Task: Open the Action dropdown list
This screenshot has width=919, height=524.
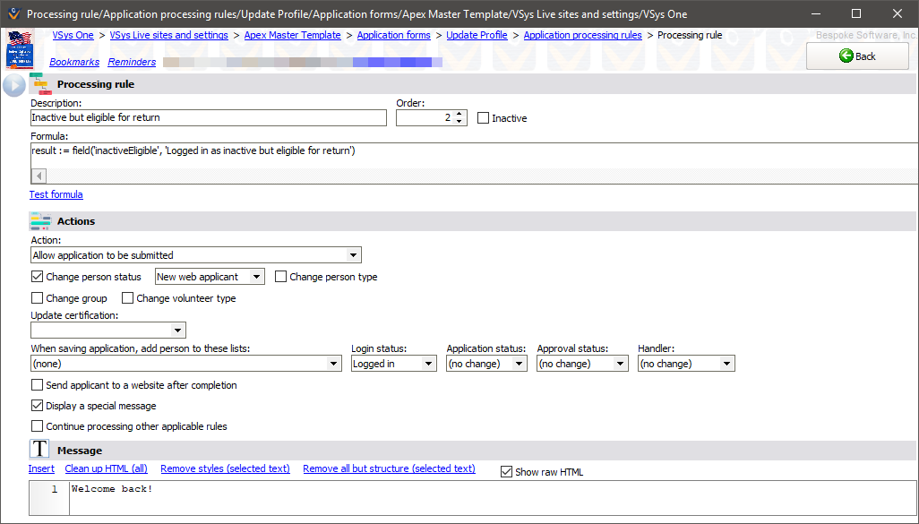Action: click(x=354, y=255)
